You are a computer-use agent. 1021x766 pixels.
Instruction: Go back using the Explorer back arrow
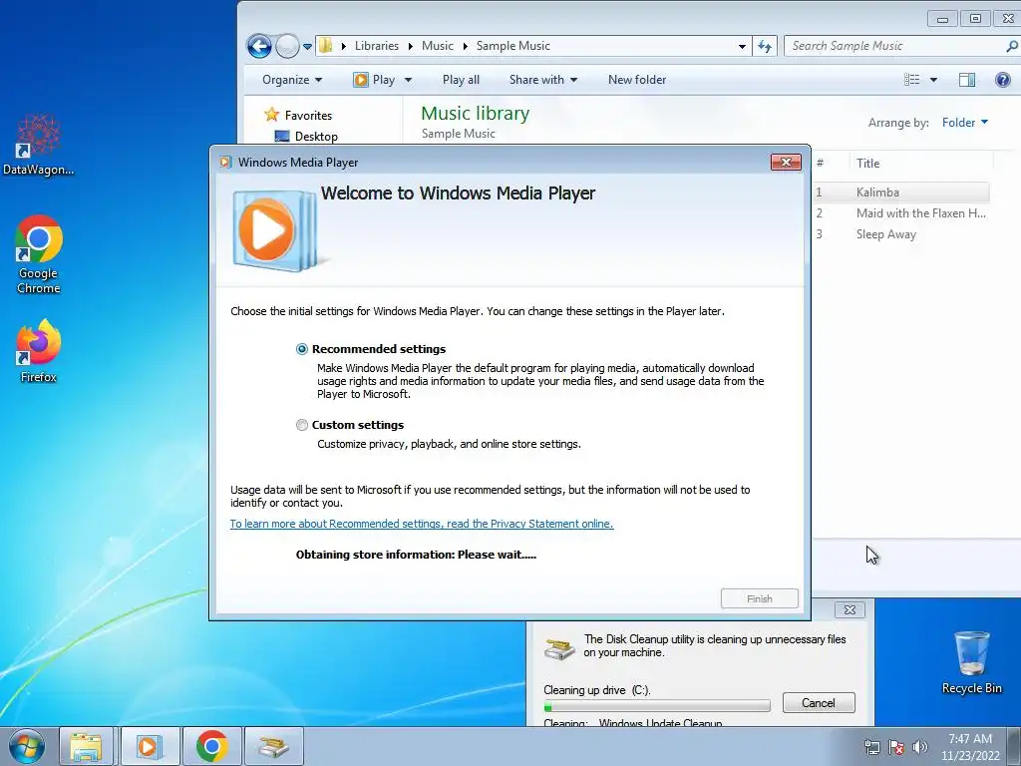pos(259,46)
